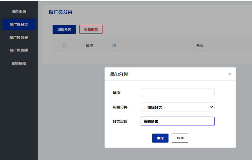Close the 添加分类 dialog with the X icon

(230, 74)
